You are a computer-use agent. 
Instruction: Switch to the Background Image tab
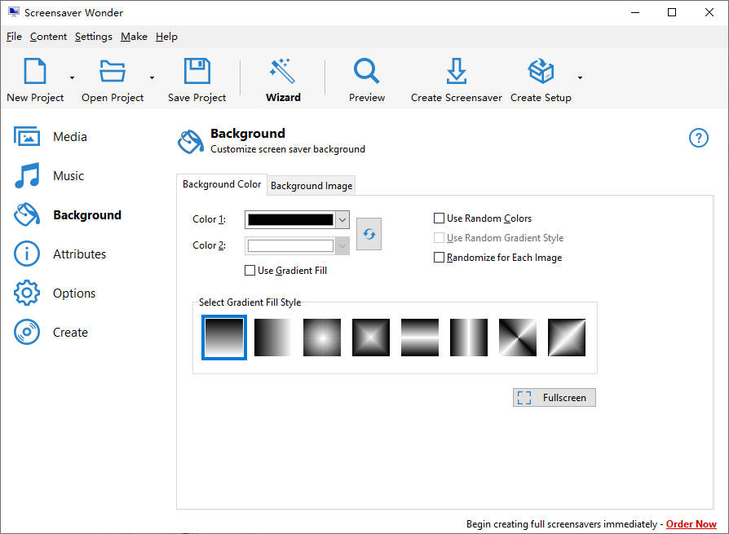[x=311, y=186]
